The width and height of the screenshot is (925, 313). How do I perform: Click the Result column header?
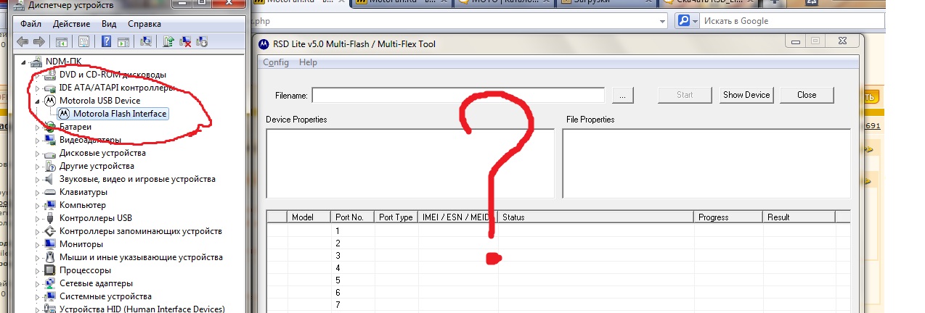click(799, 217)
